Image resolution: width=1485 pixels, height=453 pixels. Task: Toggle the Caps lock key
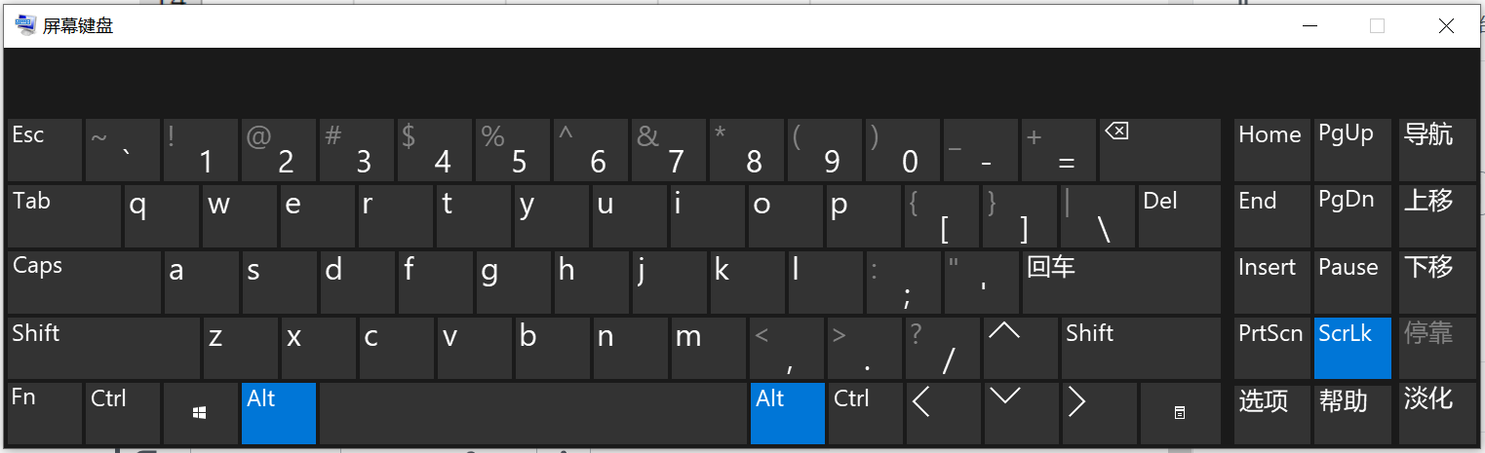pos(84,283)
